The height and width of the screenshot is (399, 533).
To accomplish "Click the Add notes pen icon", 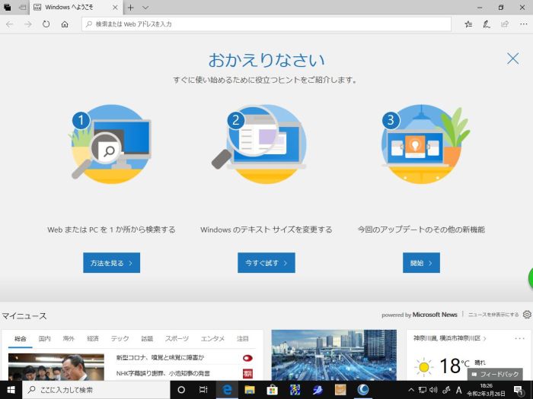I will point(487,24).
